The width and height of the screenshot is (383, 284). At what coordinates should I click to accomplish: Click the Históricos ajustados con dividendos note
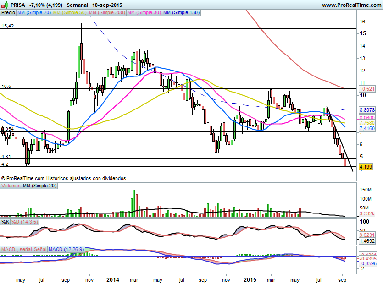point(86,178)
